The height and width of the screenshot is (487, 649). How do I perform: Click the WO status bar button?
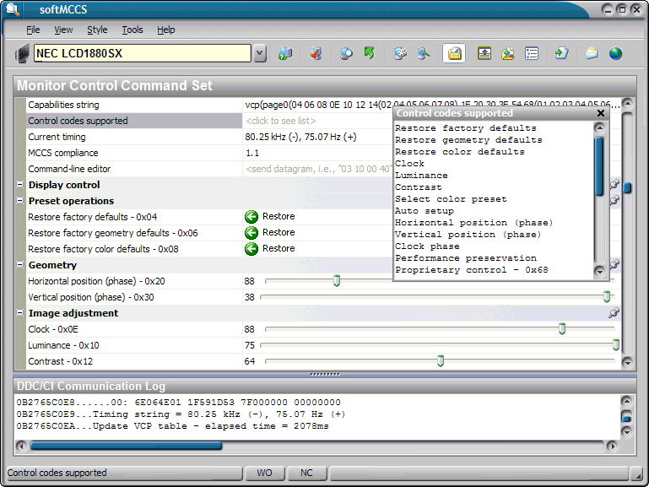point(264,473)
